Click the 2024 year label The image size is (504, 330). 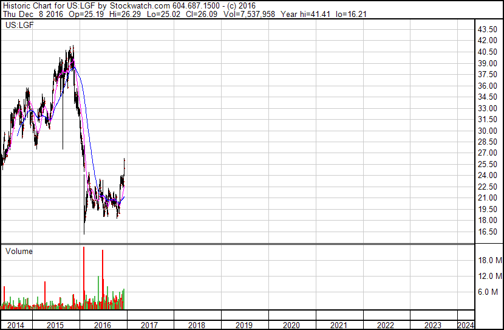466,325
